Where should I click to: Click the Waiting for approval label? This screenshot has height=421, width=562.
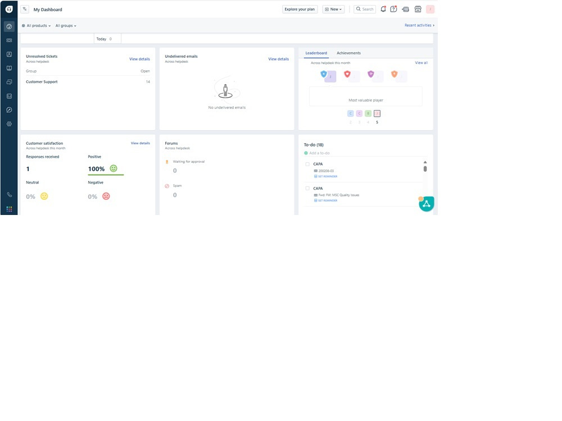[x=189, y=162]
